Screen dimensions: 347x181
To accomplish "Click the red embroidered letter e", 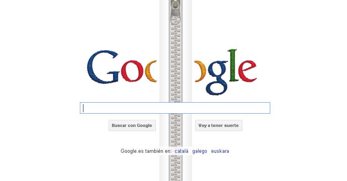I will (x=248, y=71).
